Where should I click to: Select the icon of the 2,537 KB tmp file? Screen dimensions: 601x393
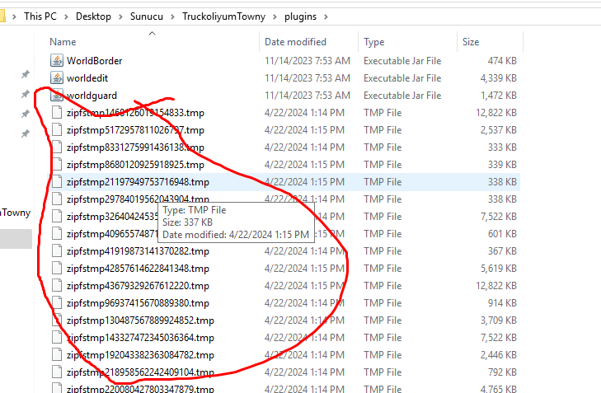click(57, 130)
